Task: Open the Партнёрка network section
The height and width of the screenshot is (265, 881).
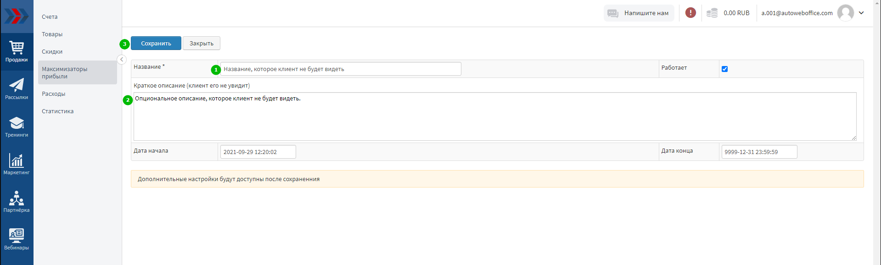Action: tap(17, 202)
